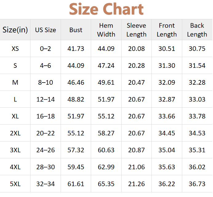Select back length value 36.73
Screen dimensions: 213x197
click(197, 184)
